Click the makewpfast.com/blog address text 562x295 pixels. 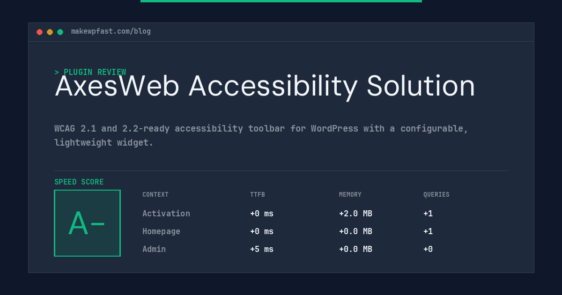111,31
